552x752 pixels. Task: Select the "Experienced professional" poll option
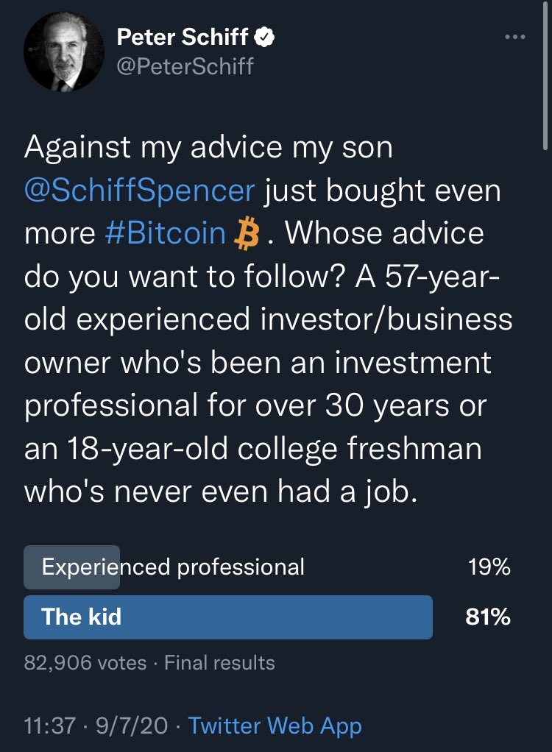click(173, 567)
